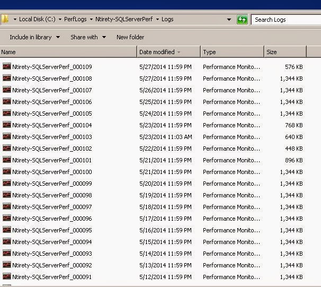Select file icon for Ntirety-SQLServerPerf_000096
The width and height of the screenshot is (321, 287).
point(7,219)
